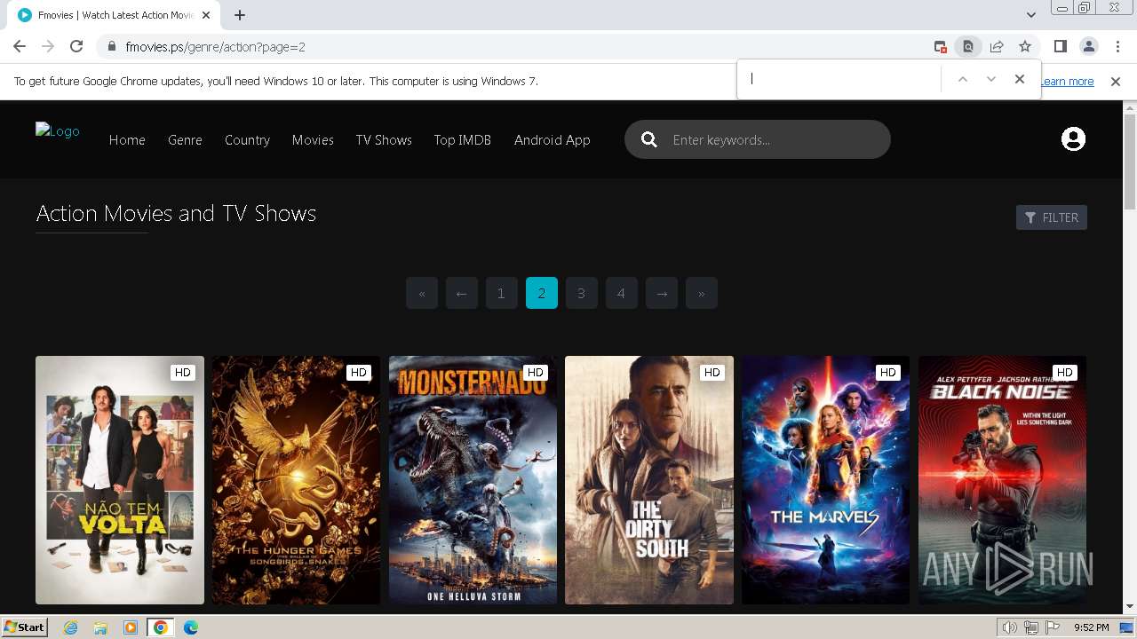
Task: Select current page 2 button
Action: point(542,293)
